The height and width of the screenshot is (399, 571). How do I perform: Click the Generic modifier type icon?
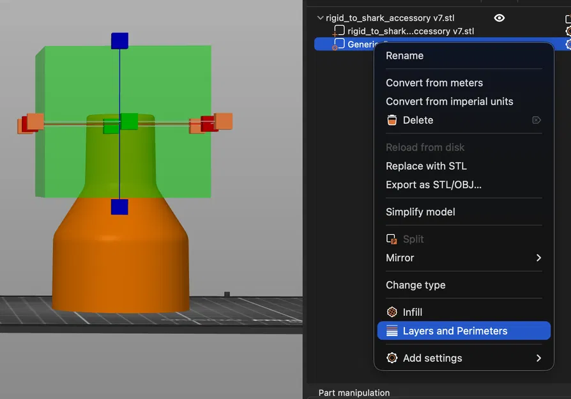point(339,44)
